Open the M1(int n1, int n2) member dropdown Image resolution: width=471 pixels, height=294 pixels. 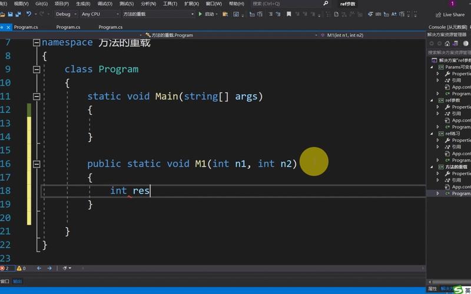click(373, 35)
